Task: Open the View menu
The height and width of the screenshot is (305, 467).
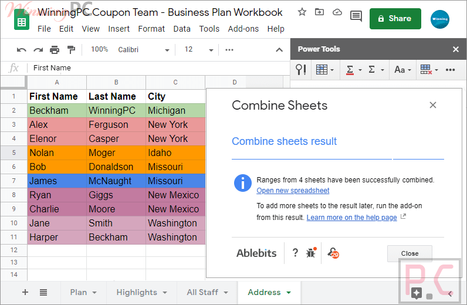Action: coord(90,29)
